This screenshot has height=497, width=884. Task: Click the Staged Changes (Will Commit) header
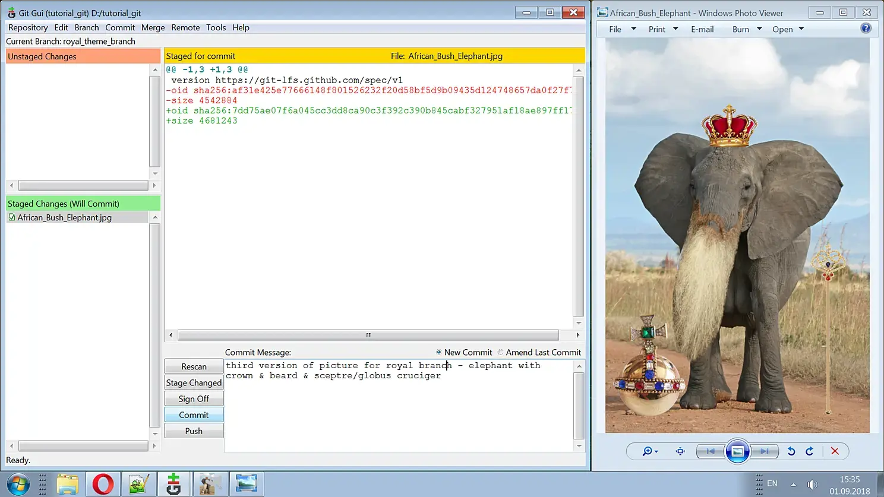click(83, 204)
